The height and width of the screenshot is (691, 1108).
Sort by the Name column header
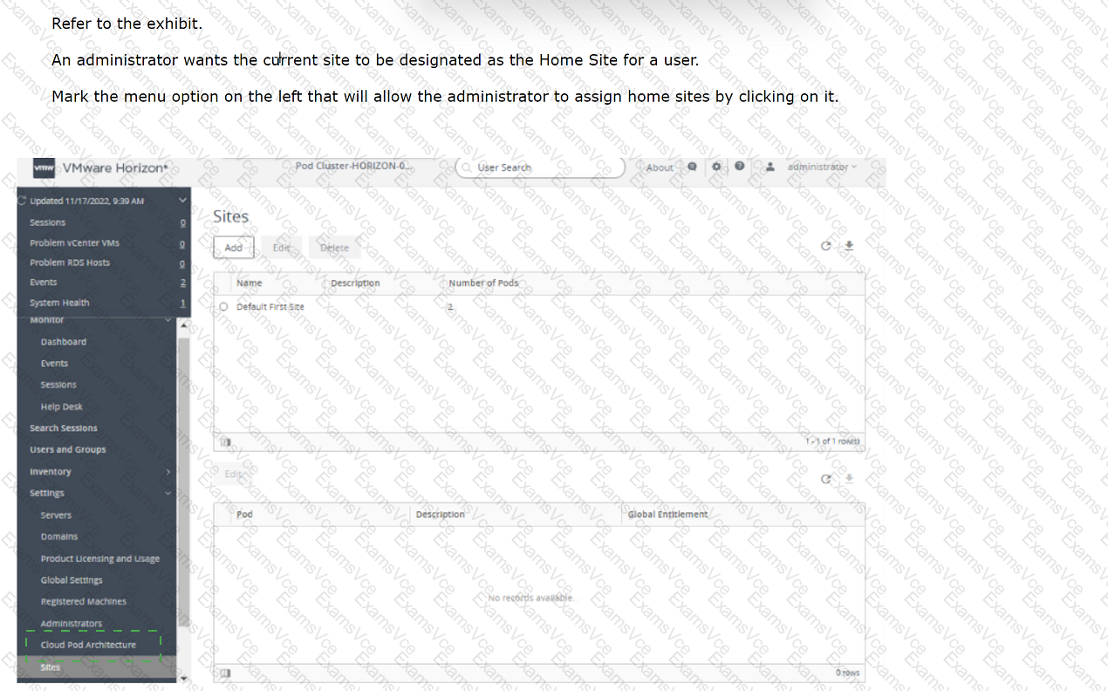pos(249,283)
